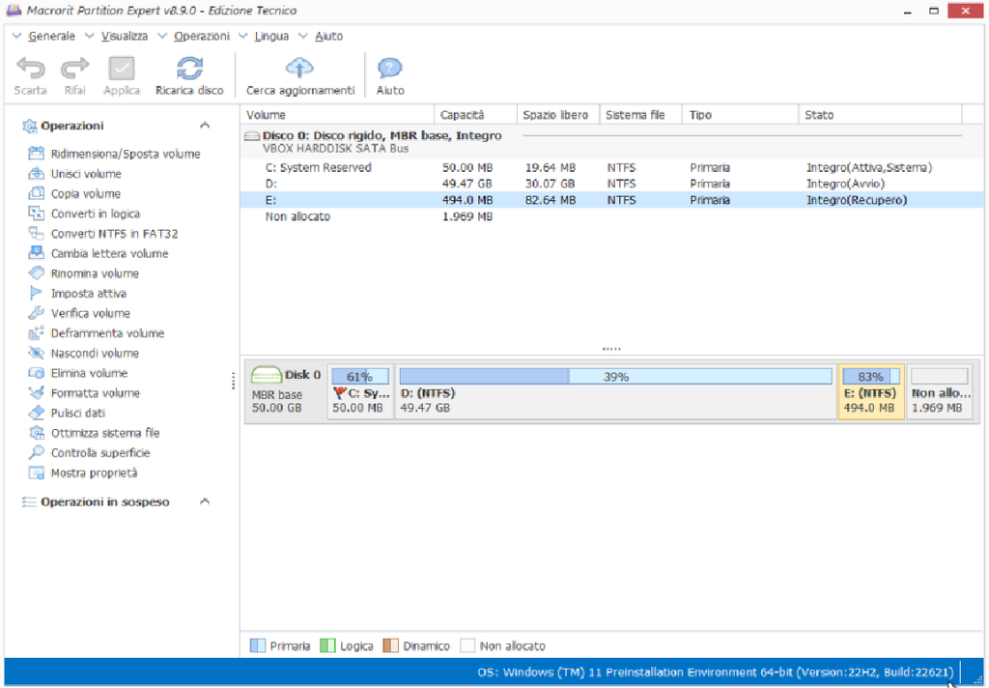Select Imposta attiva flag operation
Image resolution: width=989 pixels, height=688 pixels.
77,293
